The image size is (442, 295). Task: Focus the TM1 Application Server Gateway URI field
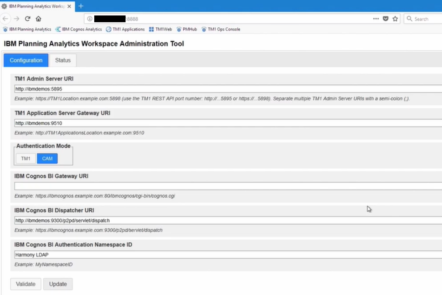click(x=228, y=123)
